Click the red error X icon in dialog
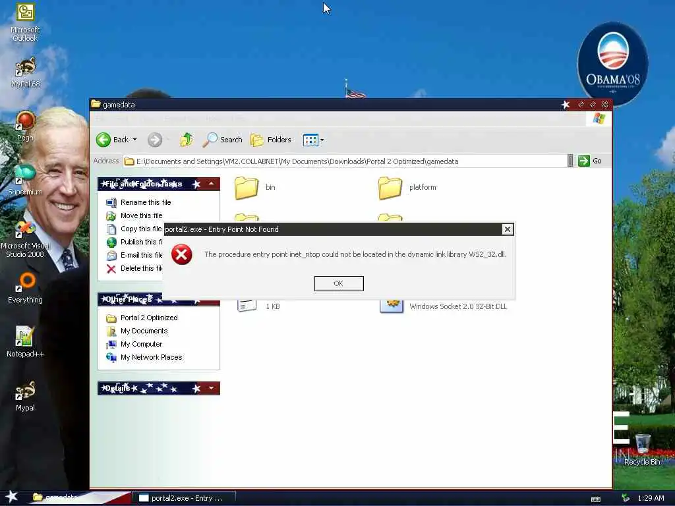This screenshot has width=675, height=506. click(x=182, y=254)
